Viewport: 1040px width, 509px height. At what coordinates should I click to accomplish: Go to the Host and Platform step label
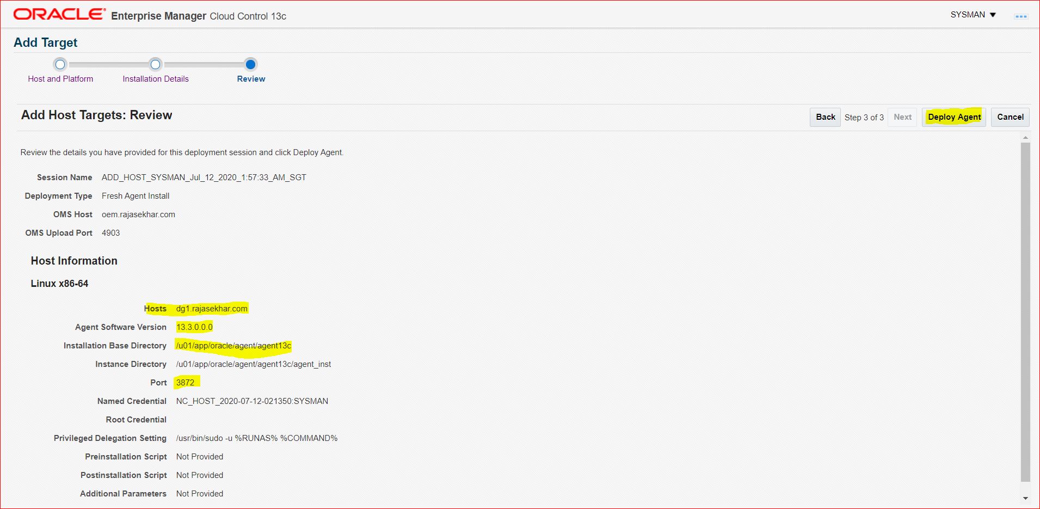click(60, 79)
